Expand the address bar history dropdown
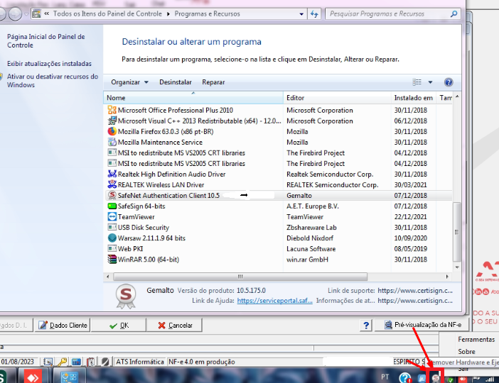The image size is (499, 383). (x=301, y=14)
